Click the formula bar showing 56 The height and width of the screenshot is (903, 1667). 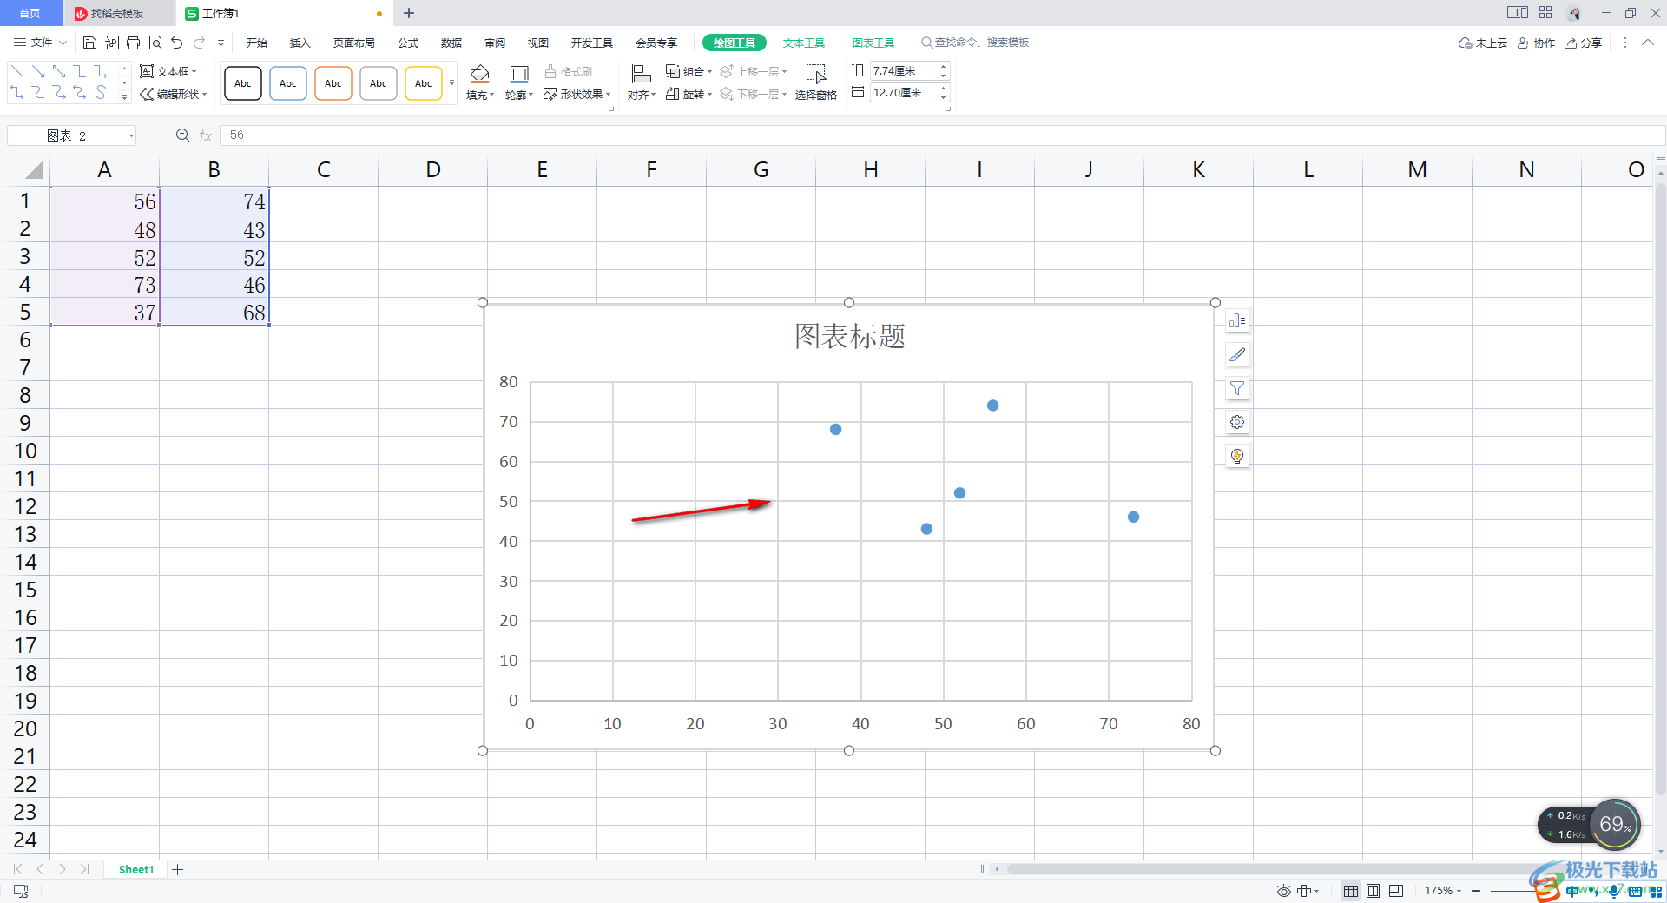coord(942,135)
